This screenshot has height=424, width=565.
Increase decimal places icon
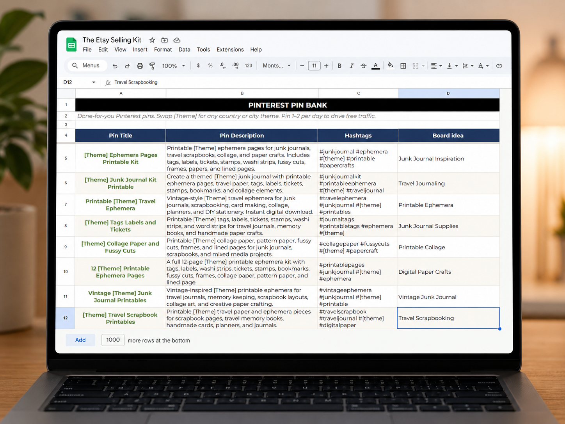pos(235,66)
